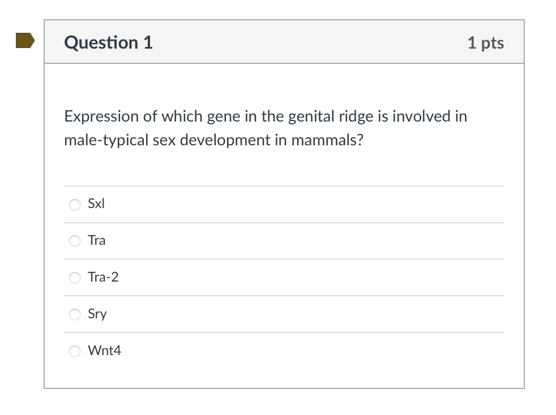Image resolution: width=556 pixels, height=415 pixels.
Task: Flag Question 1 for review
Action: tap(24, 41)
